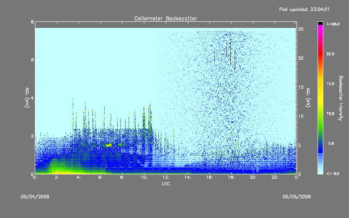Viewport: 349px width, 218px height.
Task: Click the 'Ceilometer Backscatter' plot title
Action: [x=166, y=18]
